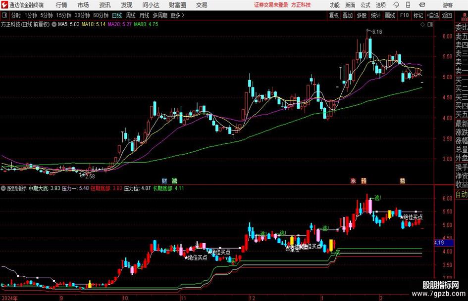Open 多周期 multi-period view
468x301 pixels.
click(160, 15)
